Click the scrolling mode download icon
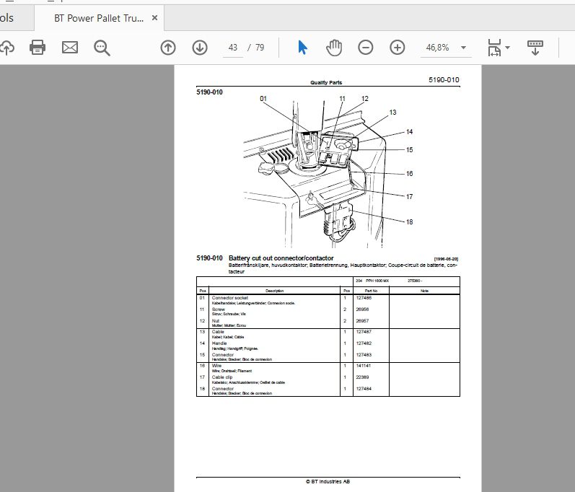575x492 pixels. coord(535,48)
